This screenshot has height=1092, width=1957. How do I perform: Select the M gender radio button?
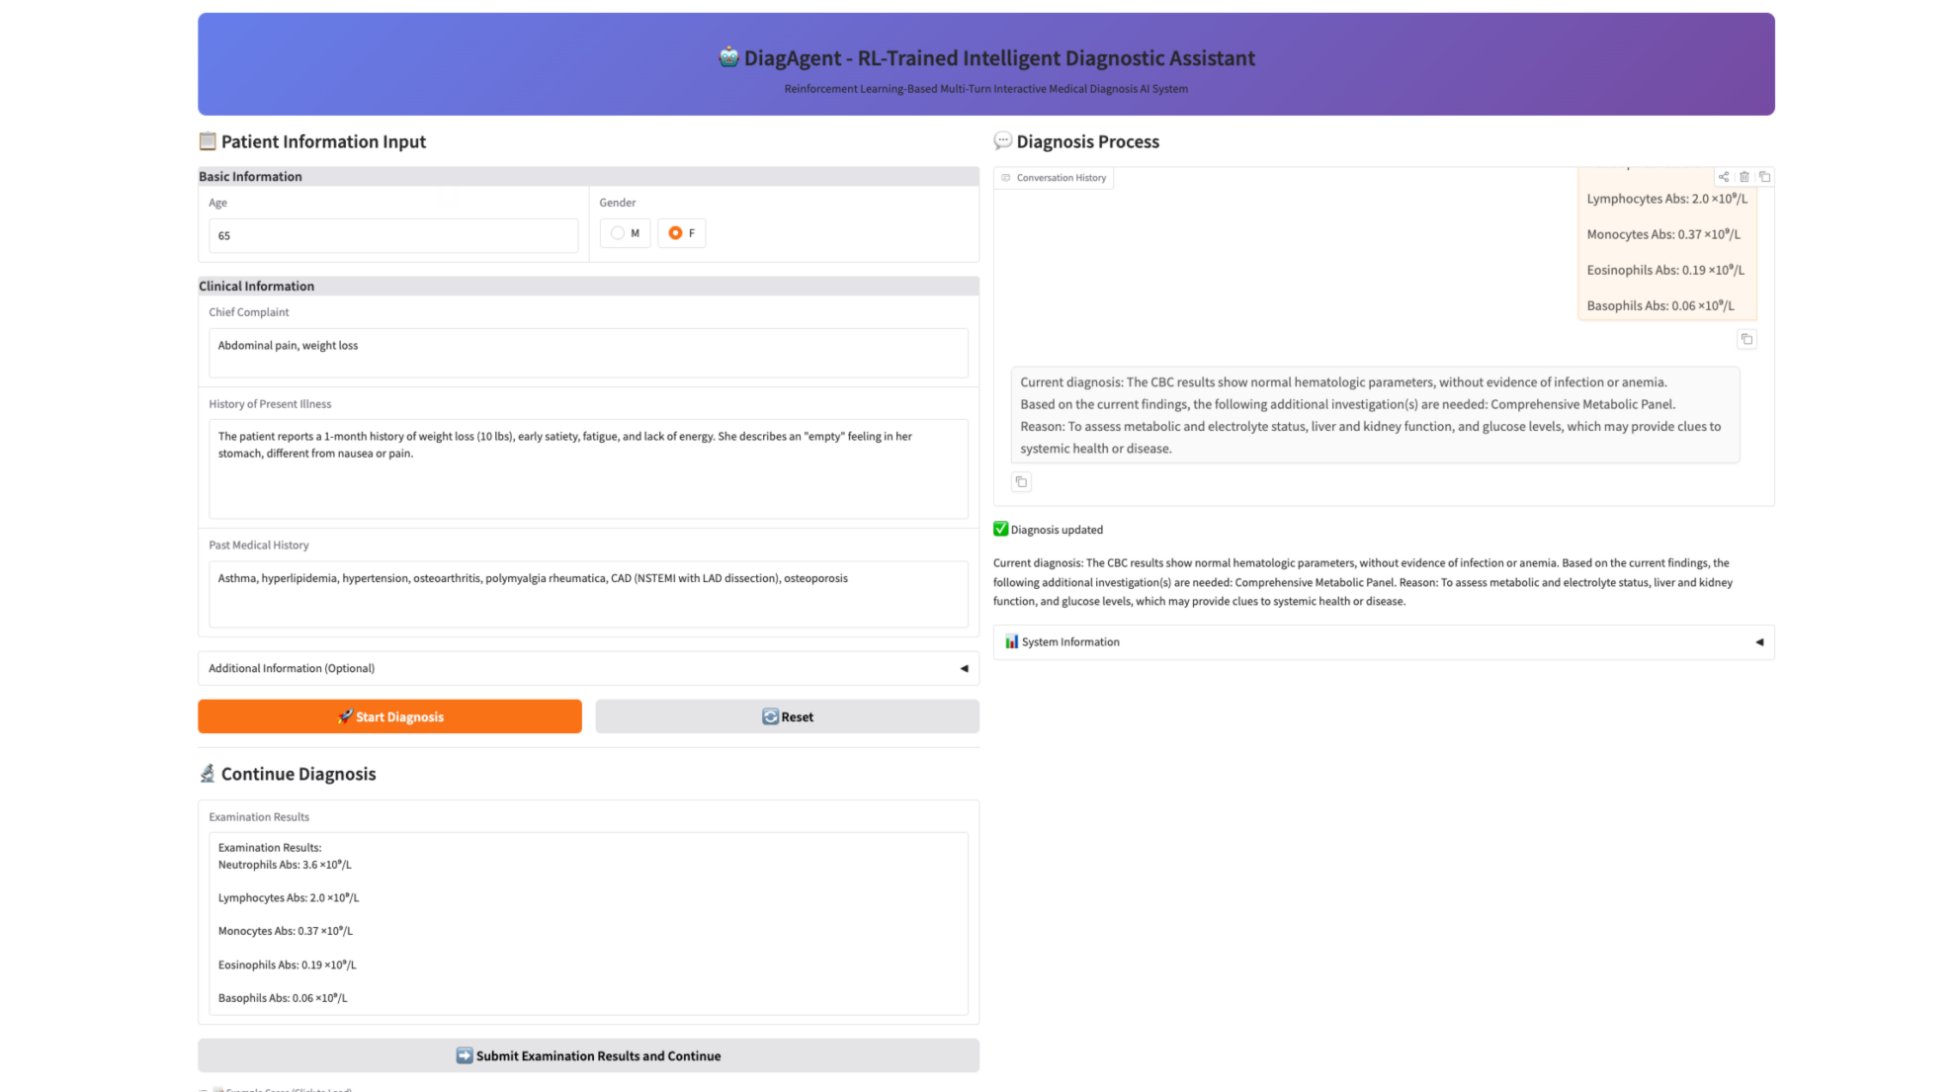(x=618, y=233)
